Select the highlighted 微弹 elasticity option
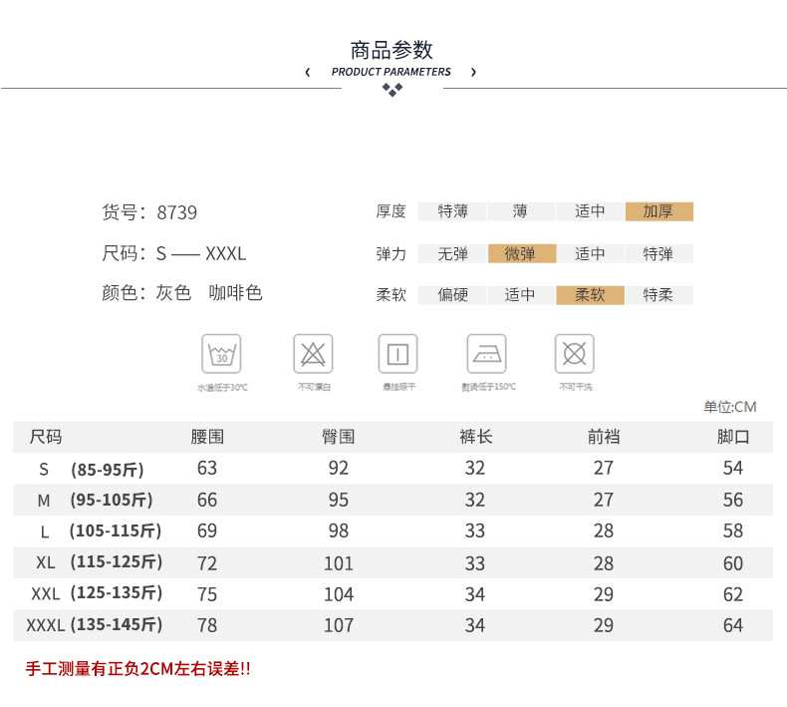Viewport: 787px width, 707px height. (x=521, y=253)
